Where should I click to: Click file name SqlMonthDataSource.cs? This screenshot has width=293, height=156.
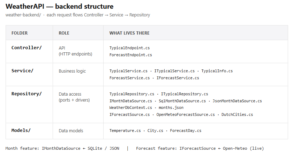[182, 101]
